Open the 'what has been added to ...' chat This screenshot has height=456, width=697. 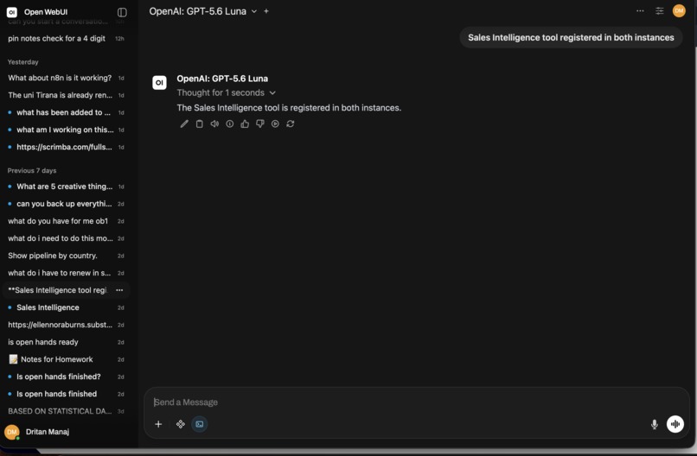pyautogui.click(x=67, y=112)
